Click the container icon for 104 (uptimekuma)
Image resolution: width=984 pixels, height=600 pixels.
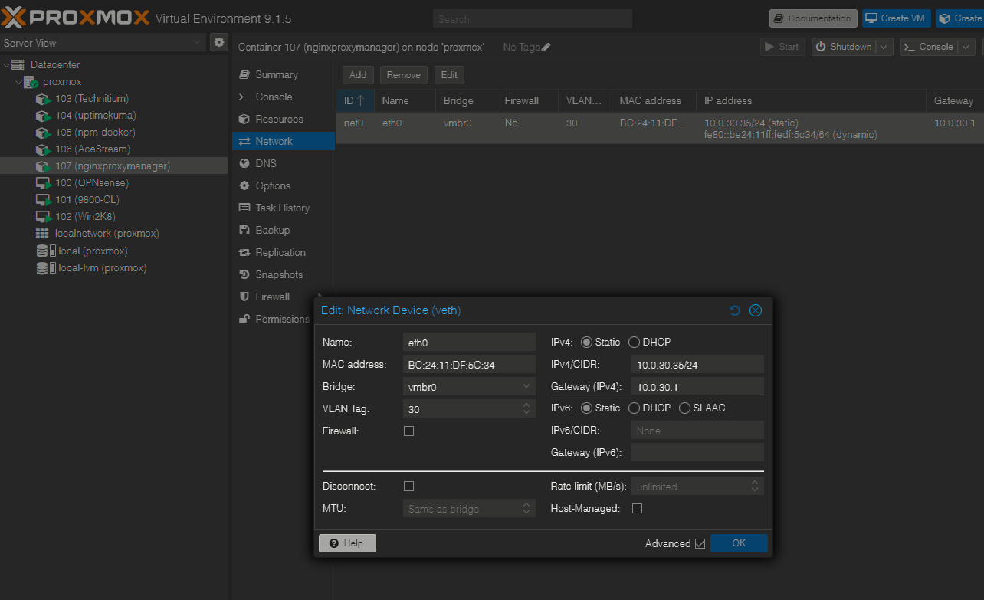point(43,116)
